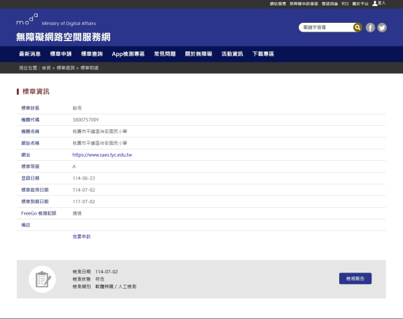
Task: Click the 網站導覽 link in the top bar
Action: click(278, 3)
